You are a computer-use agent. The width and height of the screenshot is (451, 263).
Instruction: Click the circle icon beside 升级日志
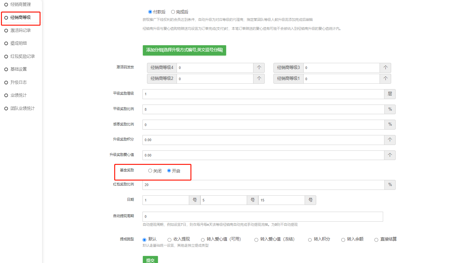click(x=6, y=82)
